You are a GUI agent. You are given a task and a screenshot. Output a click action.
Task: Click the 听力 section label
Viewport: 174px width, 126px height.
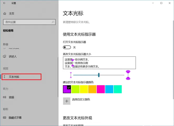tap(6, 89)
